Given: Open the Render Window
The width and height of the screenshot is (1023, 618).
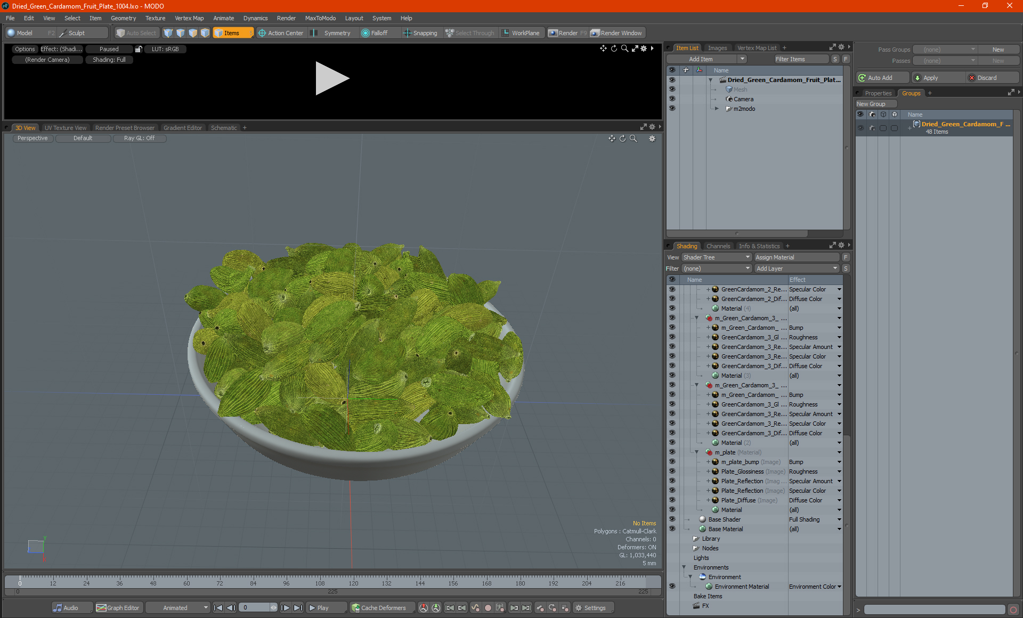Looking at the screenshot, I should pyautogui.click(x=616, y=33).
